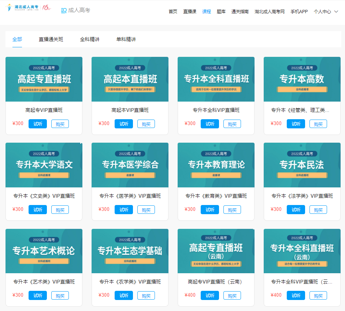Click the 成人高考 blue icon next to site name
Screen dimensions: 345x311
(64, 11)
